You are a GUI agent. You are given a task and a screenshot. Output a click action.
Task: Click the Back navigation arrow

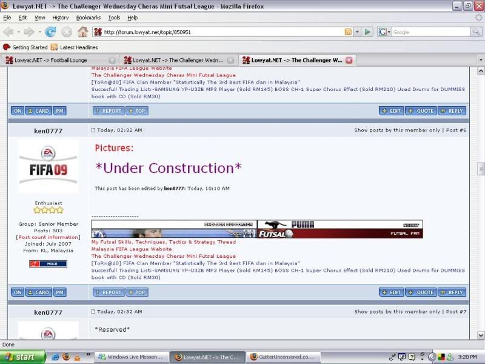[8, 32]
